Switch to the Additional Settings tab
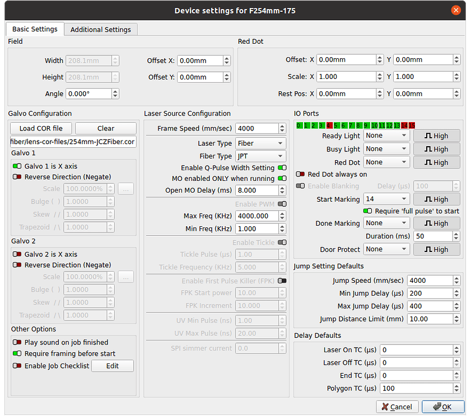Screen dimensions: 471x420 coord(101,29)
